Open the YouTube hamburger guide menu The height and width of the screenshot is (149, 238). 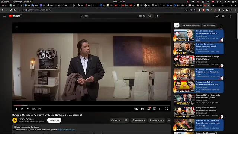[4, 16]
